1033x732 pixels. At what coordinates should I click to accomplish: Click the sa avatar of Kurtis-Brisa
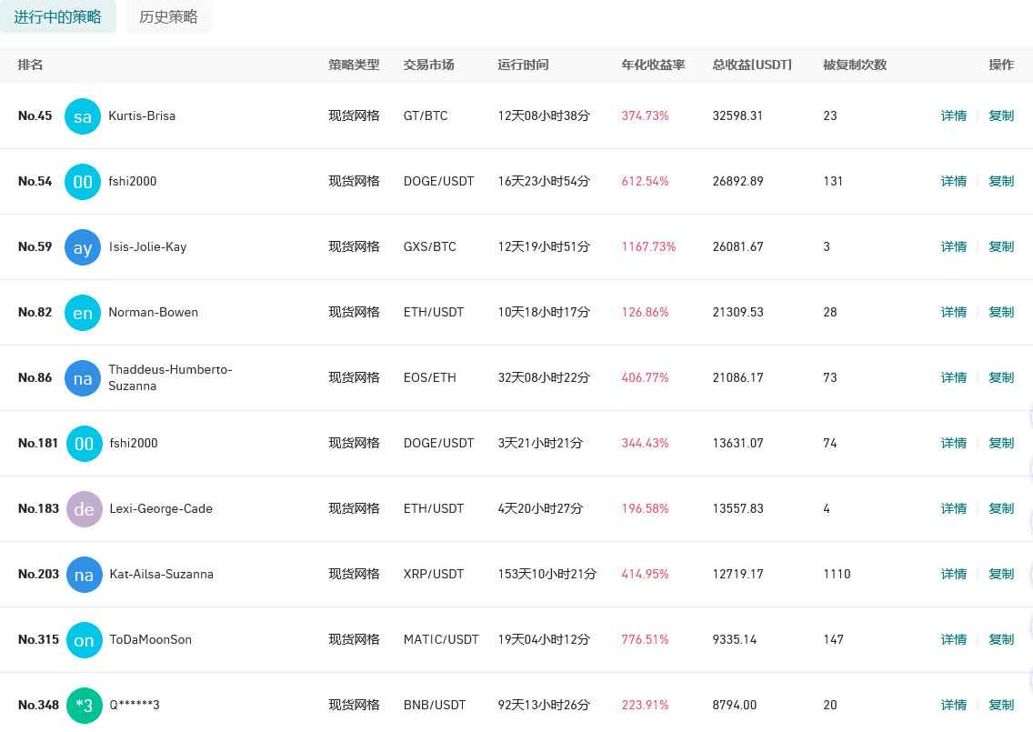click(83, 116)
